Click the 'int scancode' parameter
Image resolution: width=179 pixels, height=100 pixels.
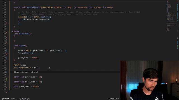80,7
